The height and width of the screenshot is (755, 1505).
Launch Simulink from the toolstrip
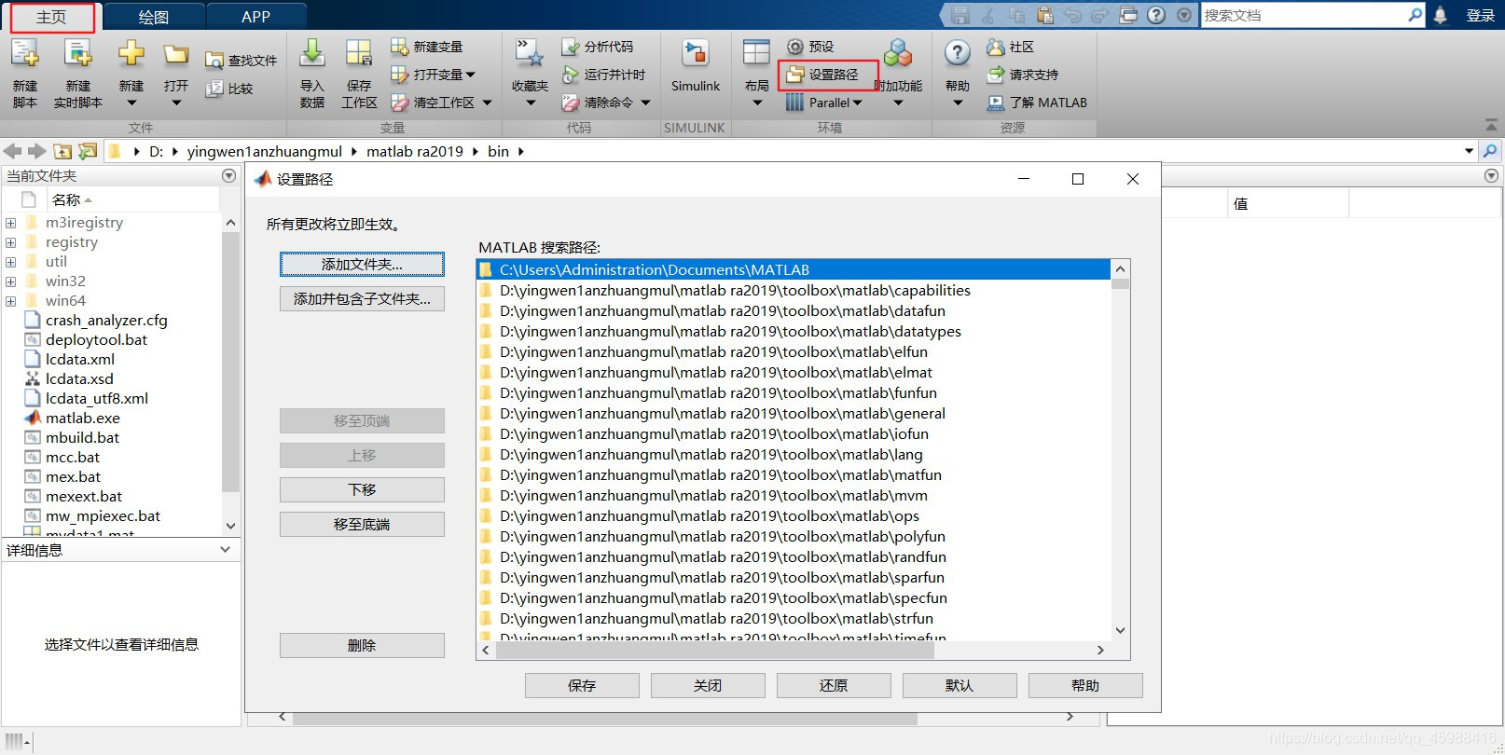(696, 65)
